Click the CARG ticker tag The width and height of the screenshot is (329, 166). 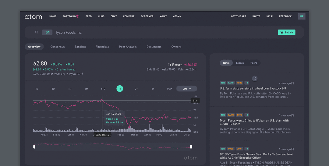click(x=231, y=83)
